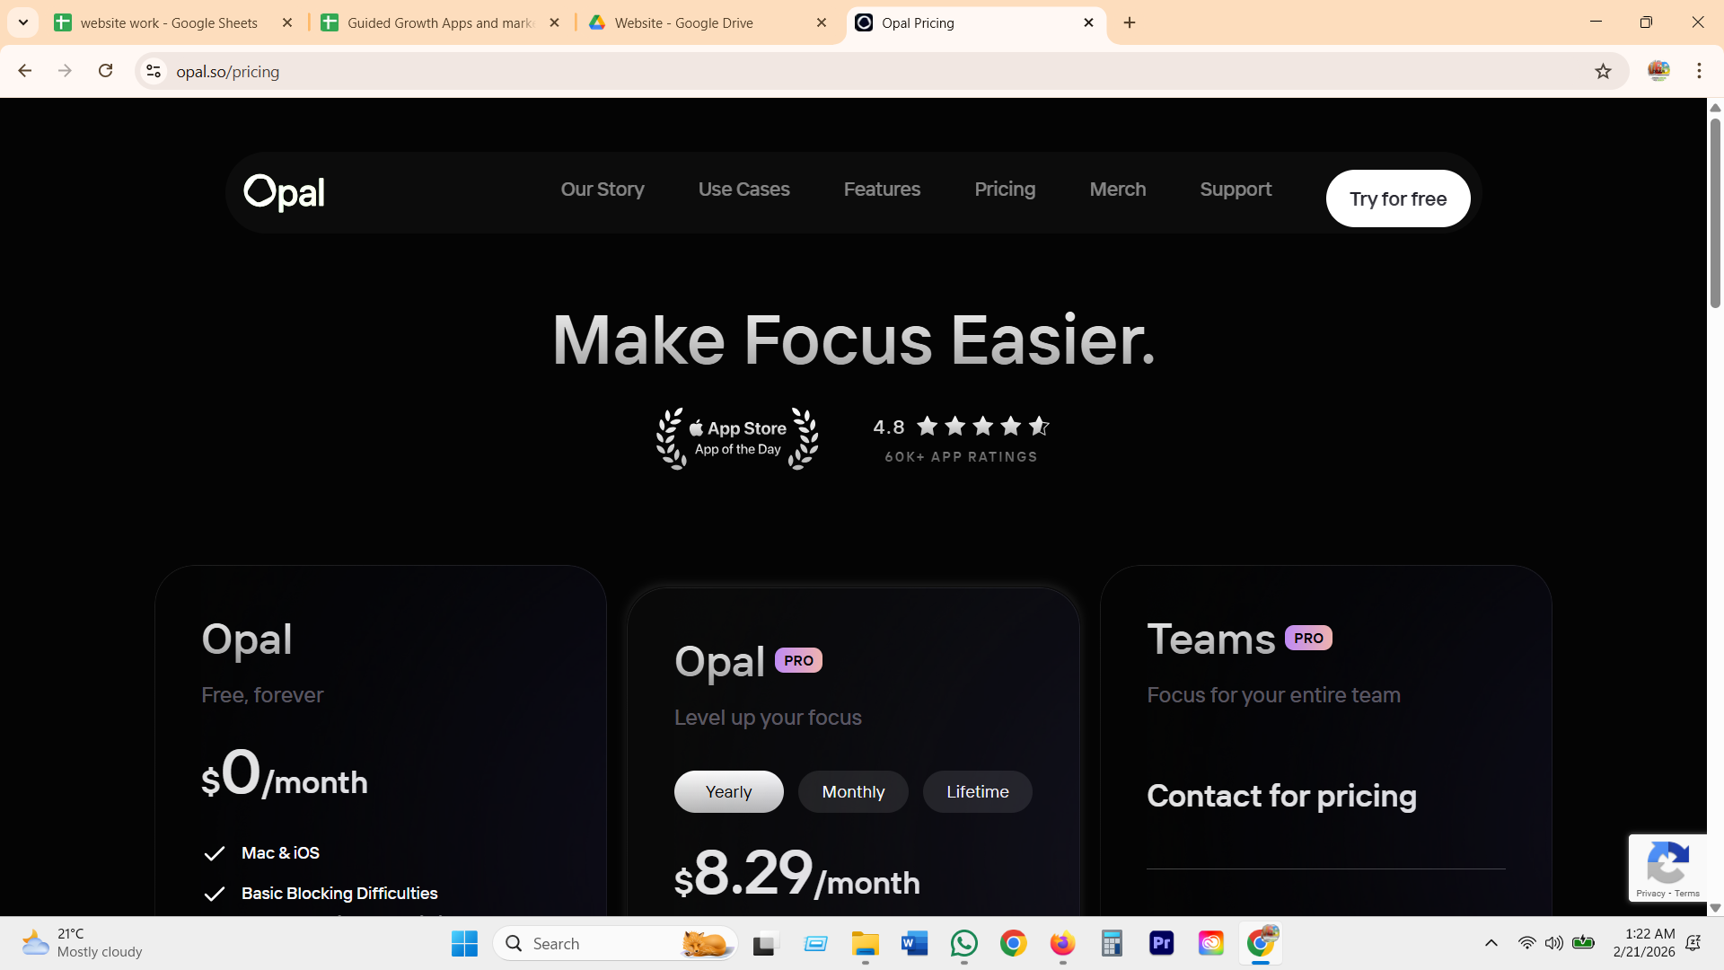Select Lifetime billing option
Screen dimensions: 1724x970
[978, 791]
